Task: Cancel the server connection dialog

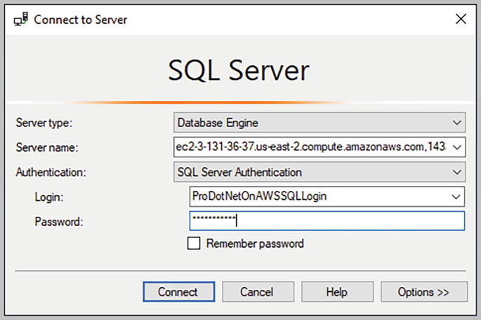Action: [x=258, y=292]
